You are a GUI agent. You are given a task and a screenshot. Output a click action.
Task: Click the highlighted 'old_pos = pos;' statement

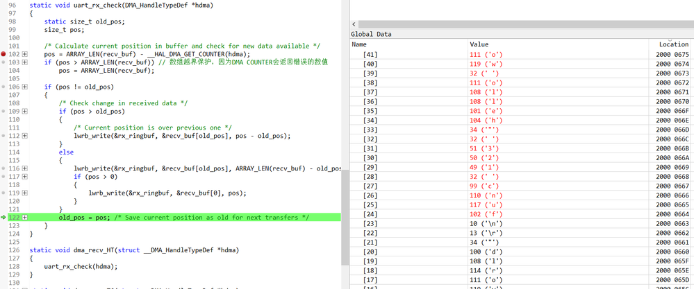[85, 218]
